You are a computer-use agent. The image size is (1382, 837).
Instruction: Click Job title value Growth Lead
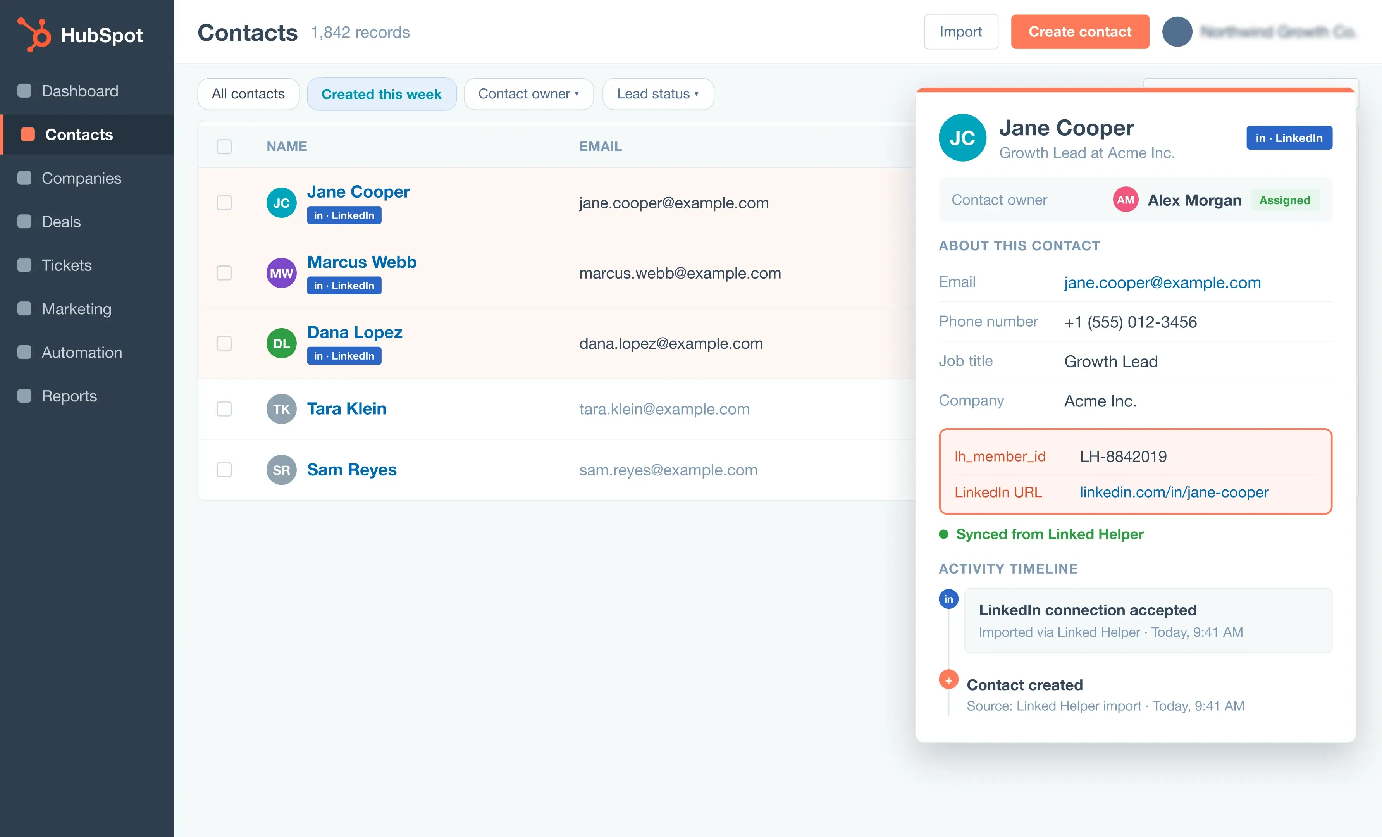(1110, 361)
